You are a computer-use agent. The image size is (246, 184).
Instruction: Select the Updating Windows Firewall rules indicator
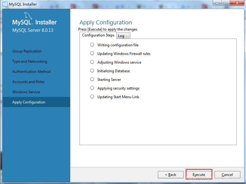[92, 53]
